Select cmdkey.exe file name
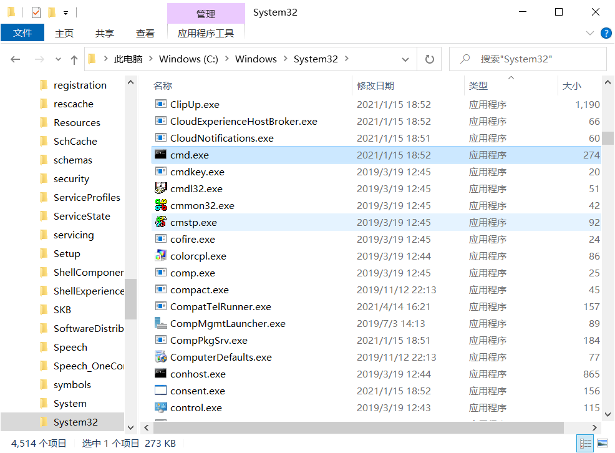 tap(197, 172)
